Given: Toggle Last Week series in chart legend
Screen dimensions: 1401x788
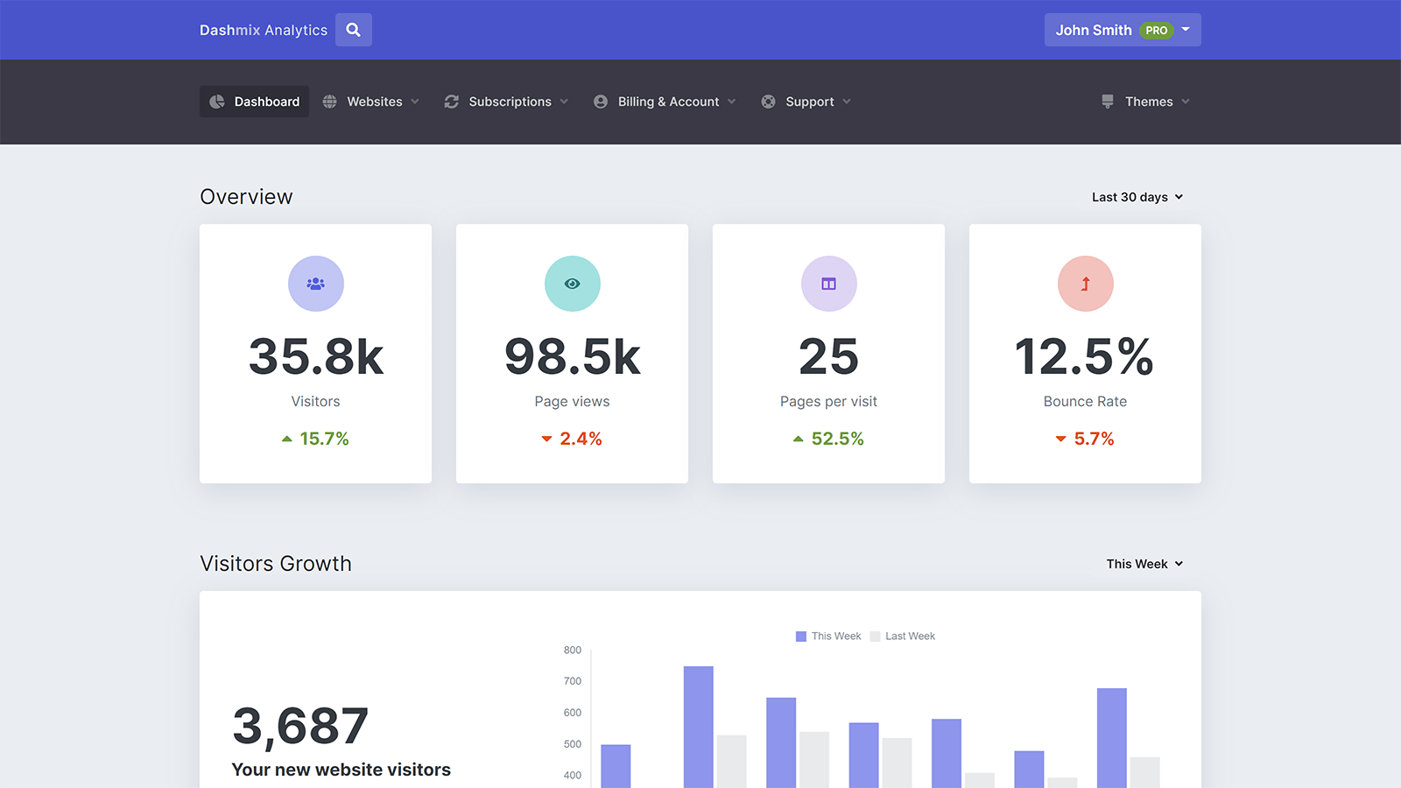Looking at the screenshot, I should click(902, 637).
